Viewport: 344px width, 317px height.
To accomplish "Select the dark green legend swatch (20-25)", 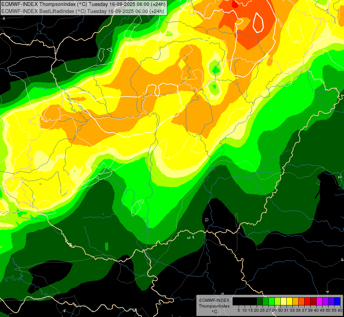I will click(260, 301).
